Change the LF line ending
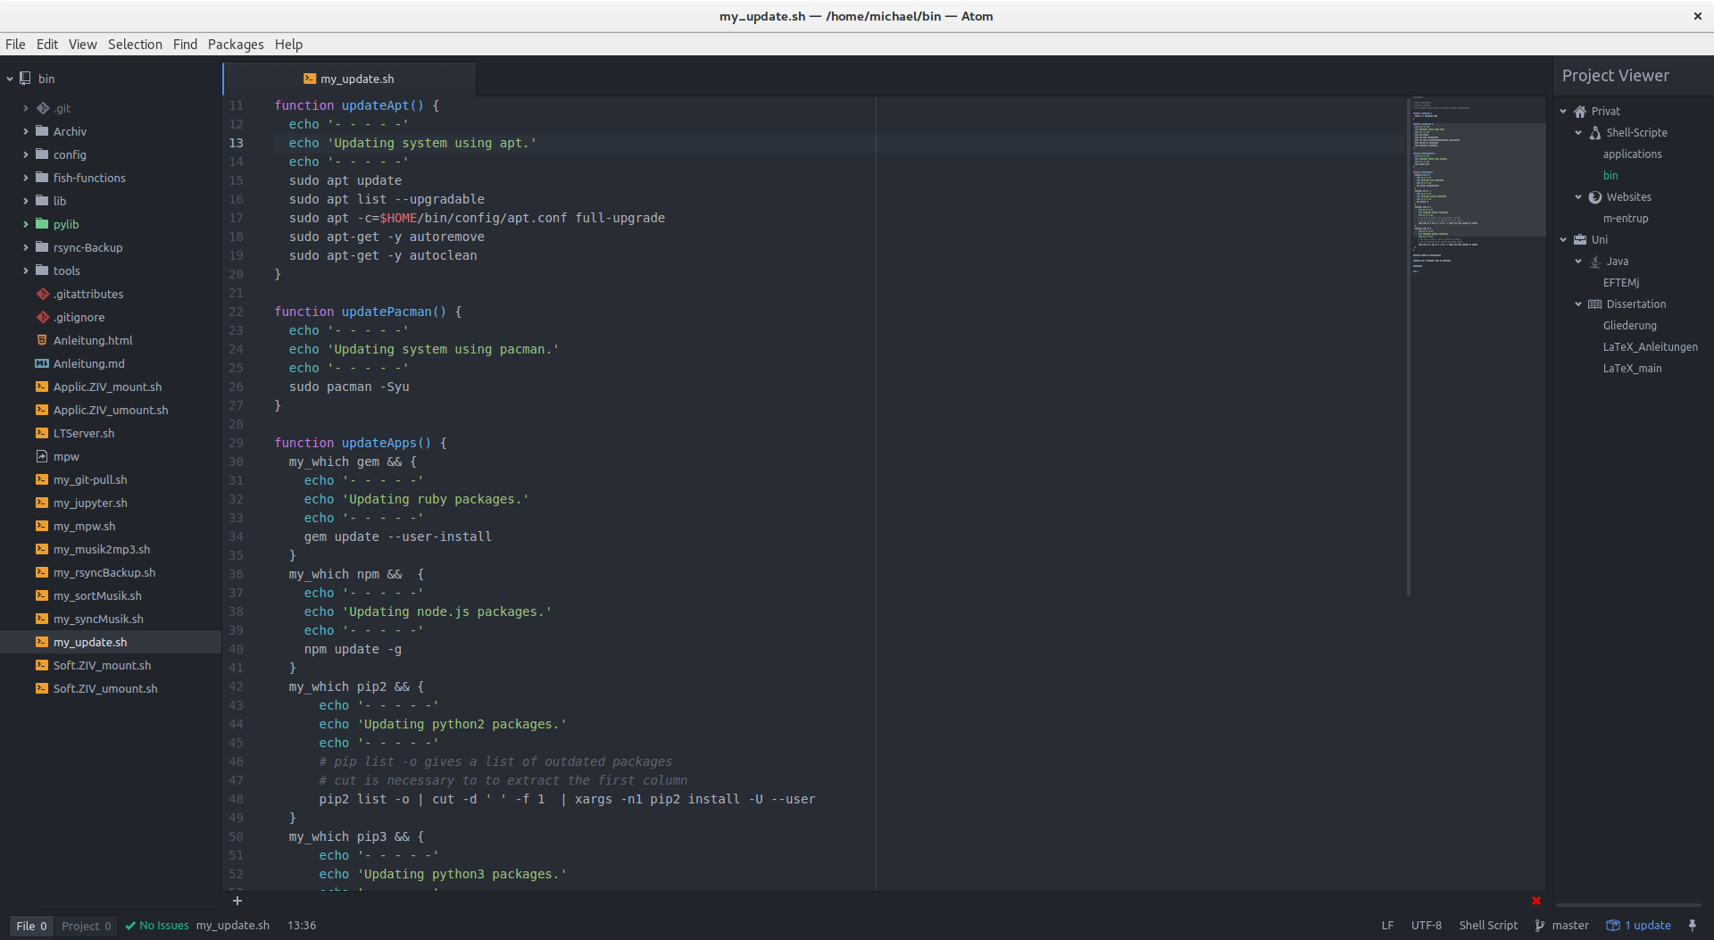This screenshot has height=940, width=1714. pos(1387,926)
